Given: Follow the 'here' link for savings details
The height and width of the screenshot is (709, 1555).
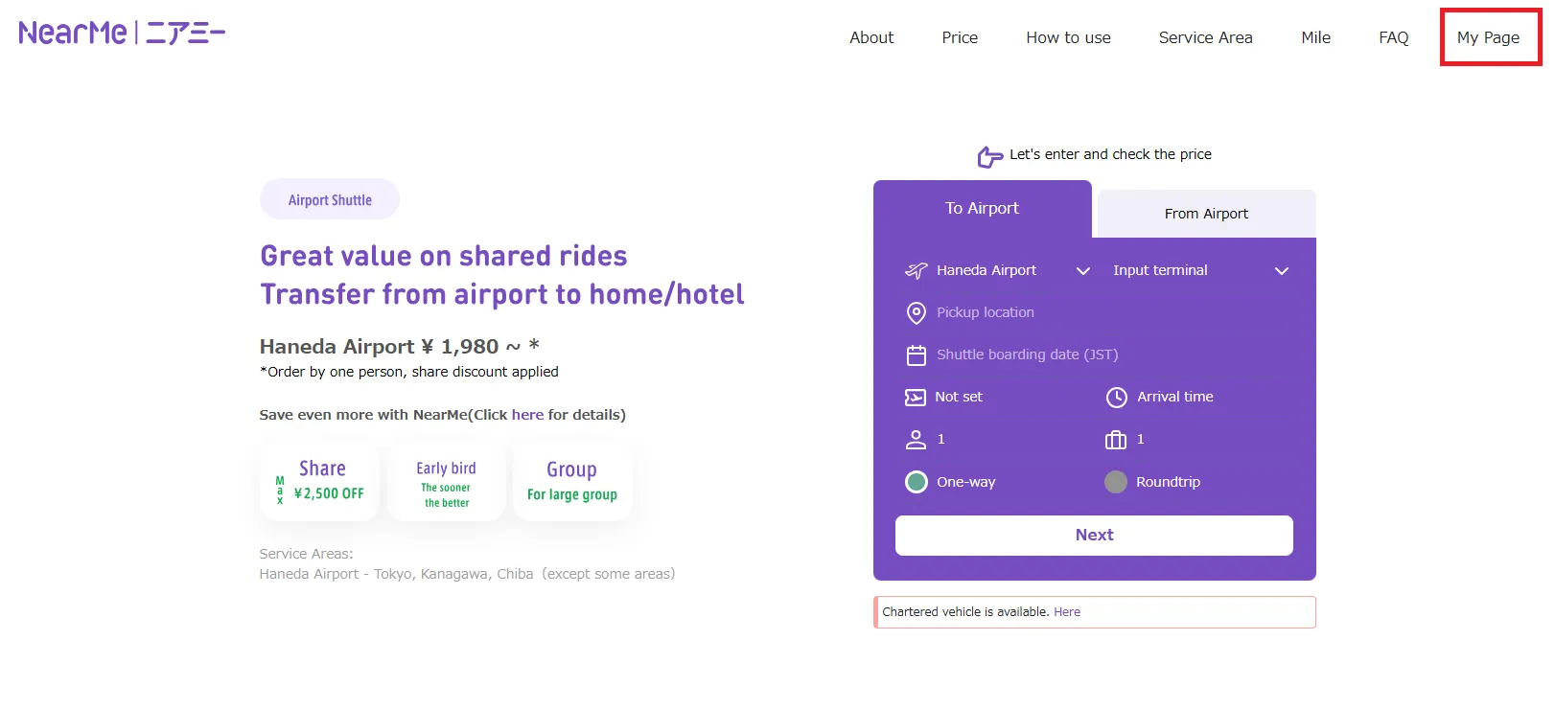Looking at the screenshot, I should [x=527, y=415].
